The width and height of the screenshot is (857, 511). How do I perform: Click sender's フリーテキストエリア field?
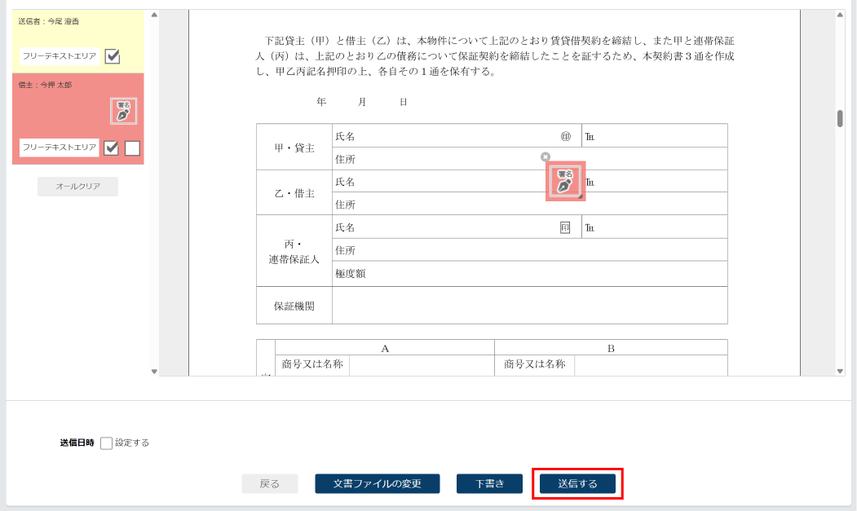(60, 56)
